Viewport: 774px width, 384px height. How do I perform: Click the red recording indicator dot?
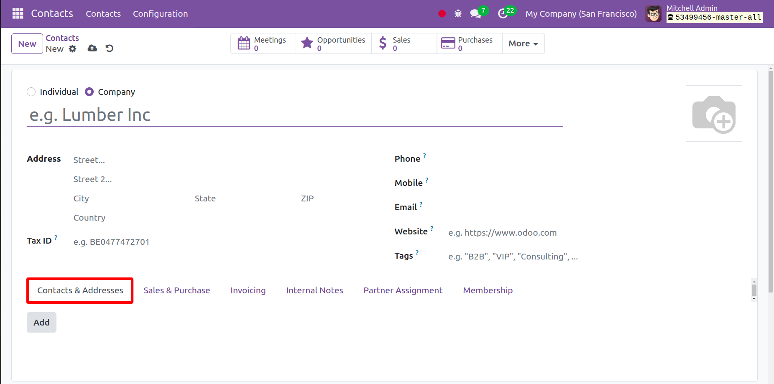[442, 14]
